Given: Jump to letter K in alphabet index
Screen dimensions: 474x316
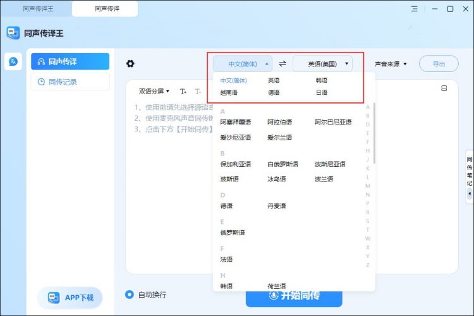Looking at the screenshot, I should [368, 168].
